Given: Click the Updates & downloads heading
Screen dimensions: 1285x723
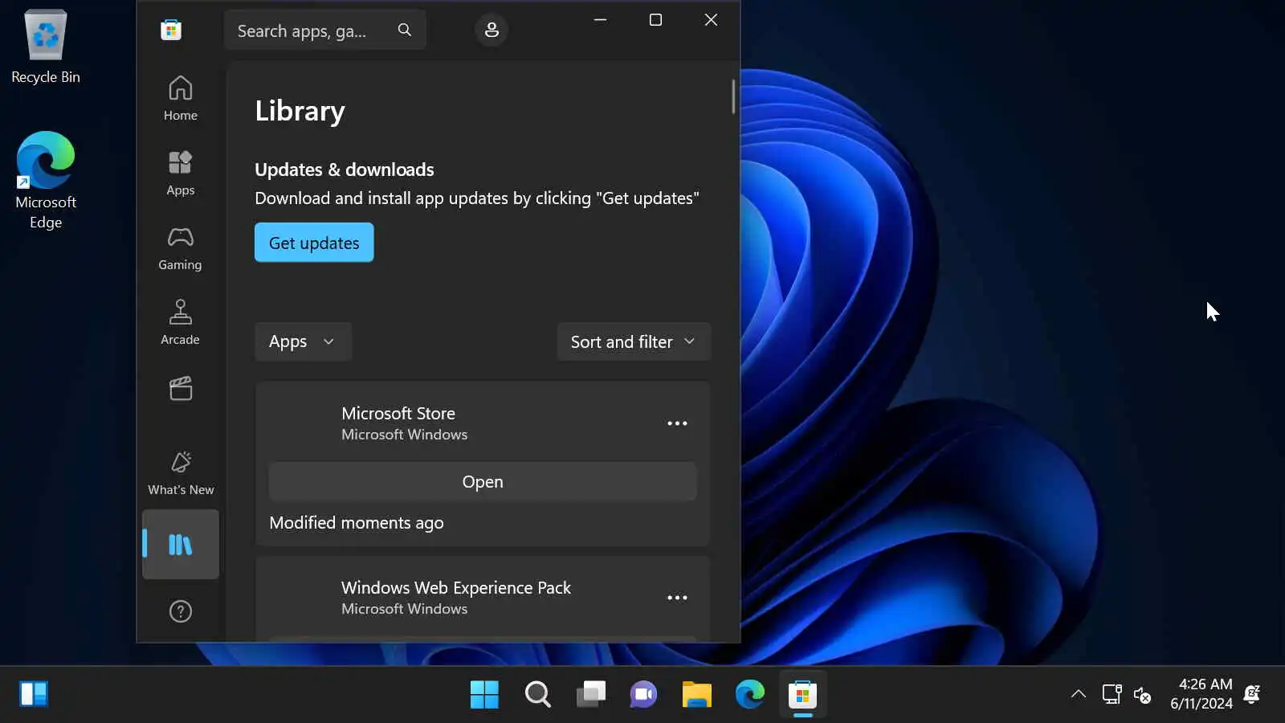Looking at the screenshot, I should [345, 170].
